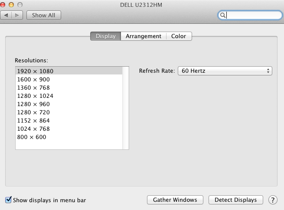This screenshot has height=210, width=284.
Task: Select the 1024 × 768 resolution
Action: pyautogui.click(x=33, y=129)
